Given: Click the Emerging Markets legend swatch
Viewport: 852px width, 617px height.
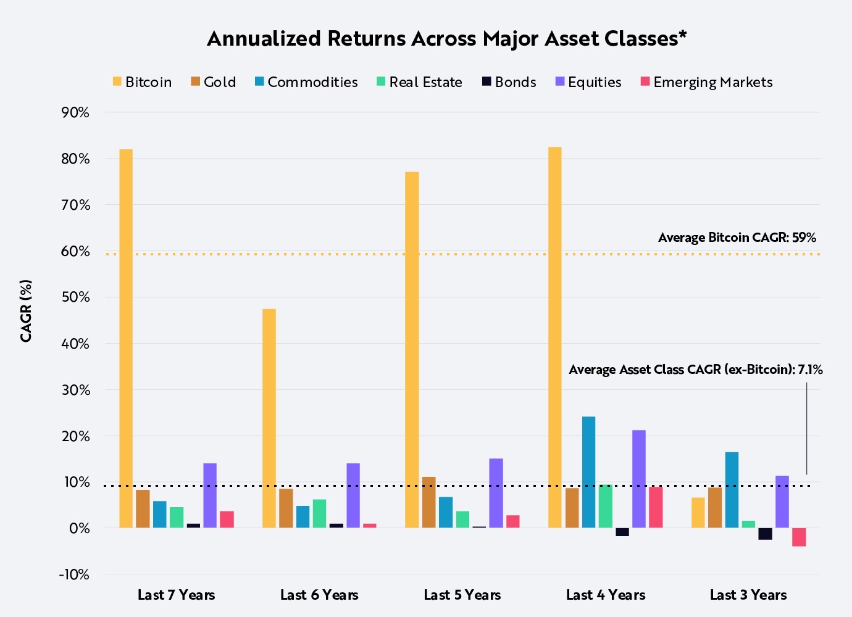Looking at the screenshot, I should (645, 82).
